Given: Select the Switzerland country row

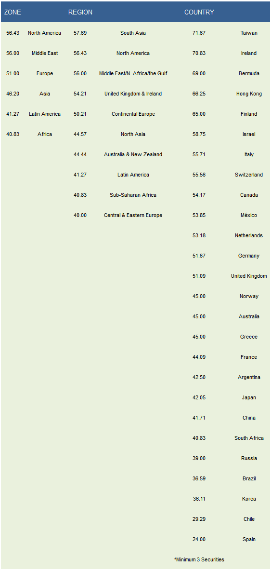Looking at the screenshot, I should (x=249, y=175).
